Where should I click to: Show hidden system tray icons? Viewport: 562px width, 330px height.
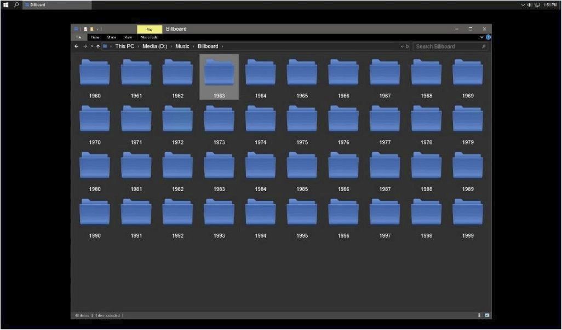click(x=523, y=4)
